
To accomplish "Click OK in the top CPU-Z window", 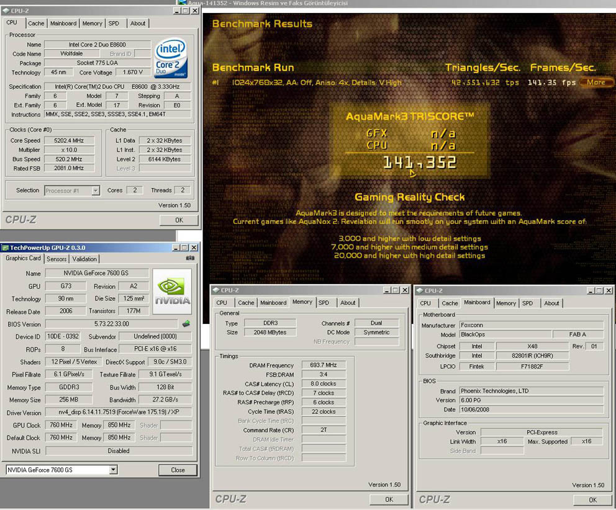I will coord(179,220).
